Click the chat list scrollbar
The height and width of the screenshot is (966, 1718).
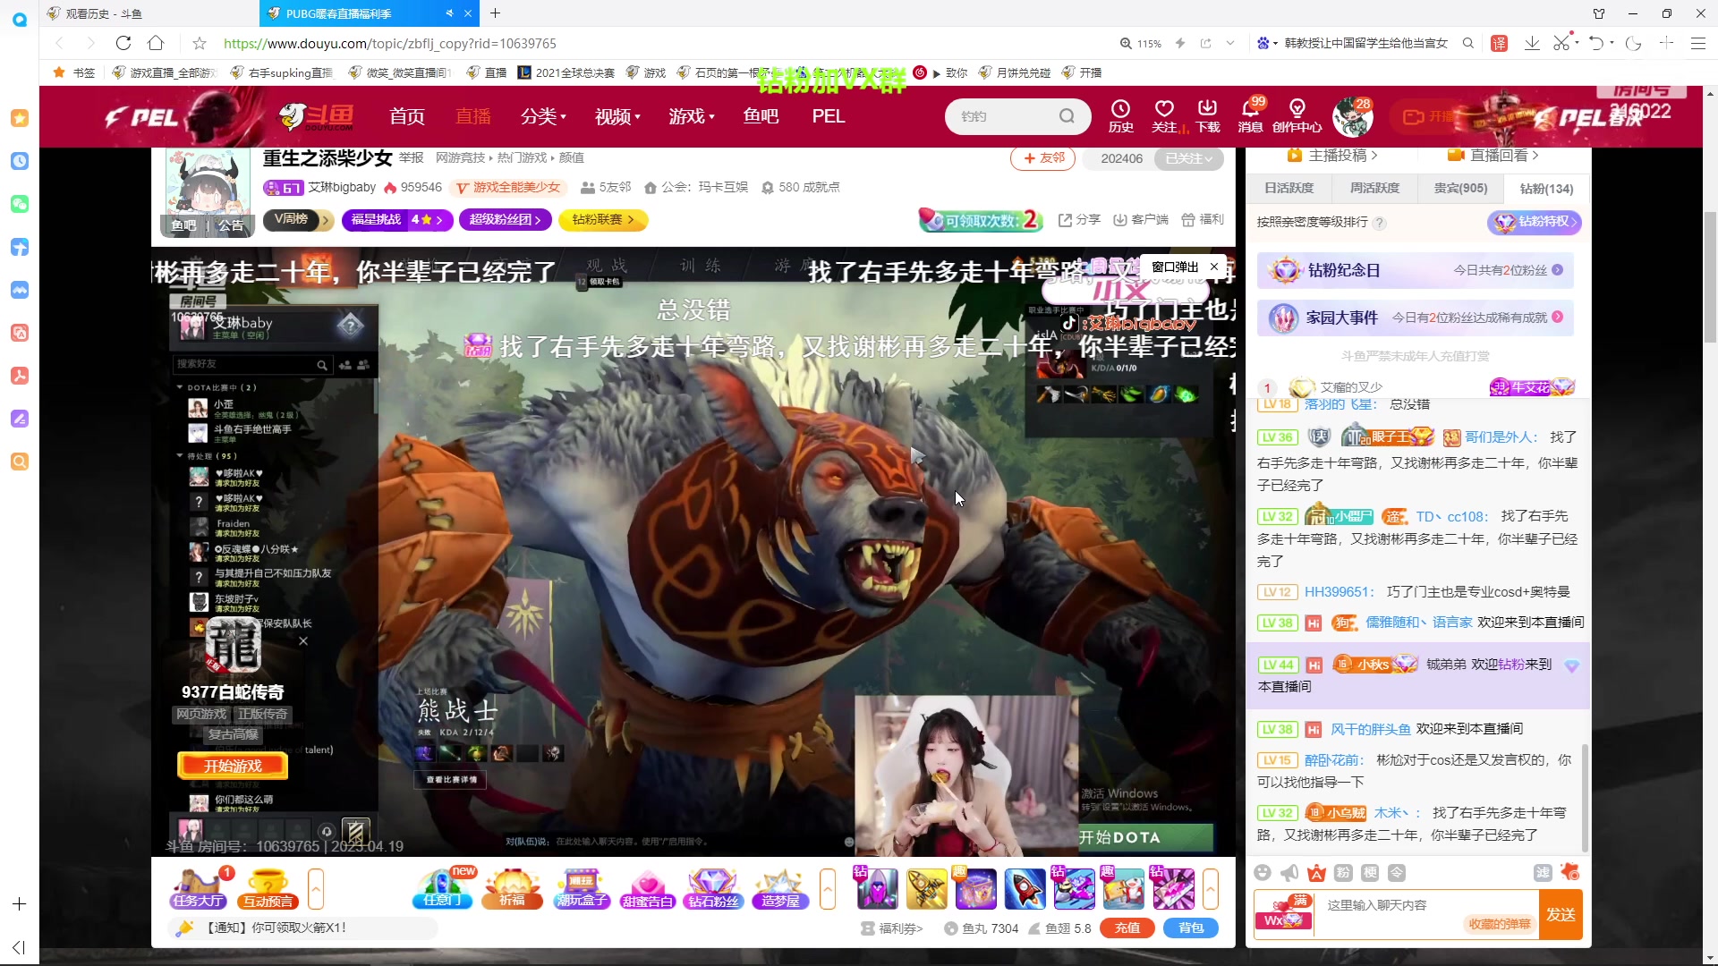click(1585, 796)
